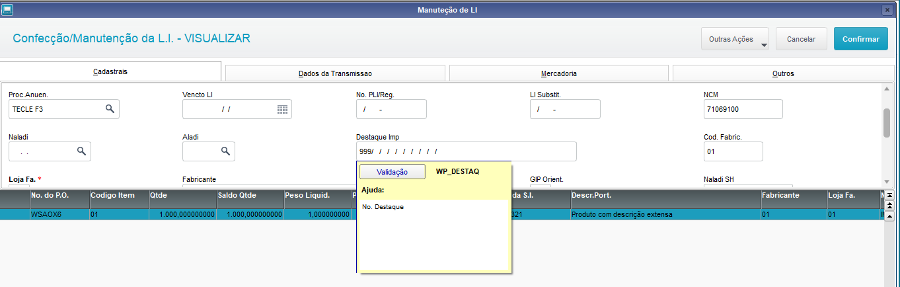Click form panel scroll down arrow
900x287 pixels.
[887, 181]
